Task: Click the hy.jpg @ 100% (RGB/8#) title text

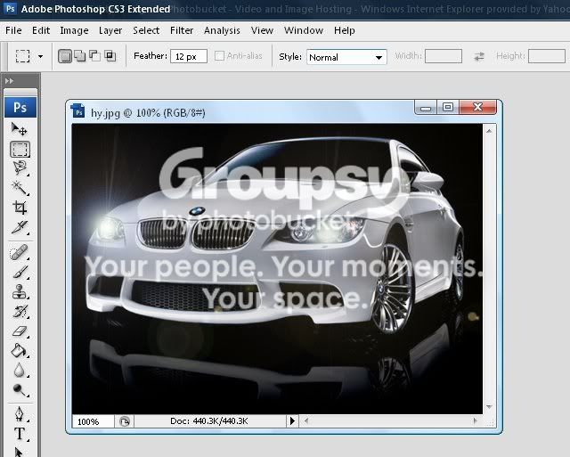Action: coord(148,113)
